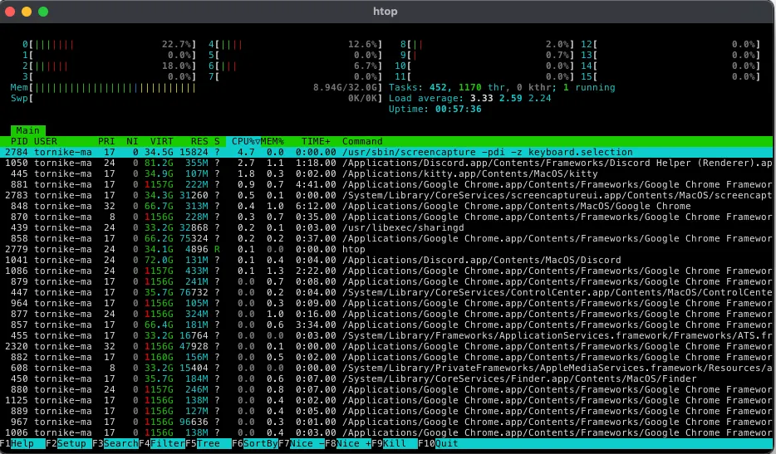Select the AppleMediaServices process row 608
Viewport: 776px width, 454px height.
(x=386, y=368)
